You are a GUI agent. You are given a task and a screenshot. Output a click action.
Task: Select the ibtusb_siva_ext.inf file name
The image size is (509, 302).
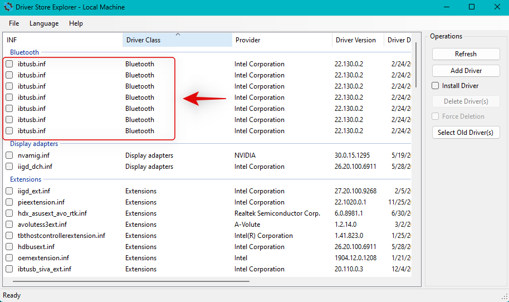tap(45, 269)
